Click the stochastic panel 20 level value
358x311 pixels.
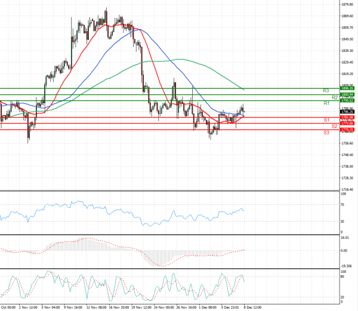342,297
